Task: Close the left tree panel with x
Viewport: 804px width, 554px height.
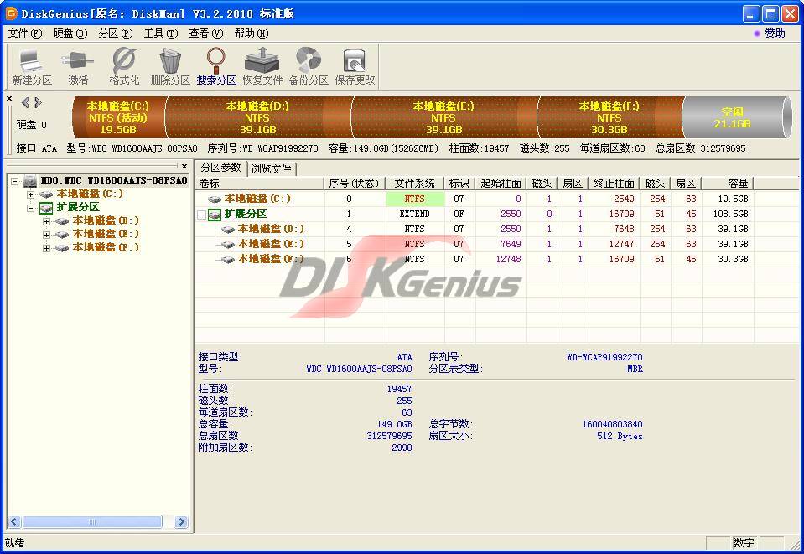Action: tap(184, 166)
